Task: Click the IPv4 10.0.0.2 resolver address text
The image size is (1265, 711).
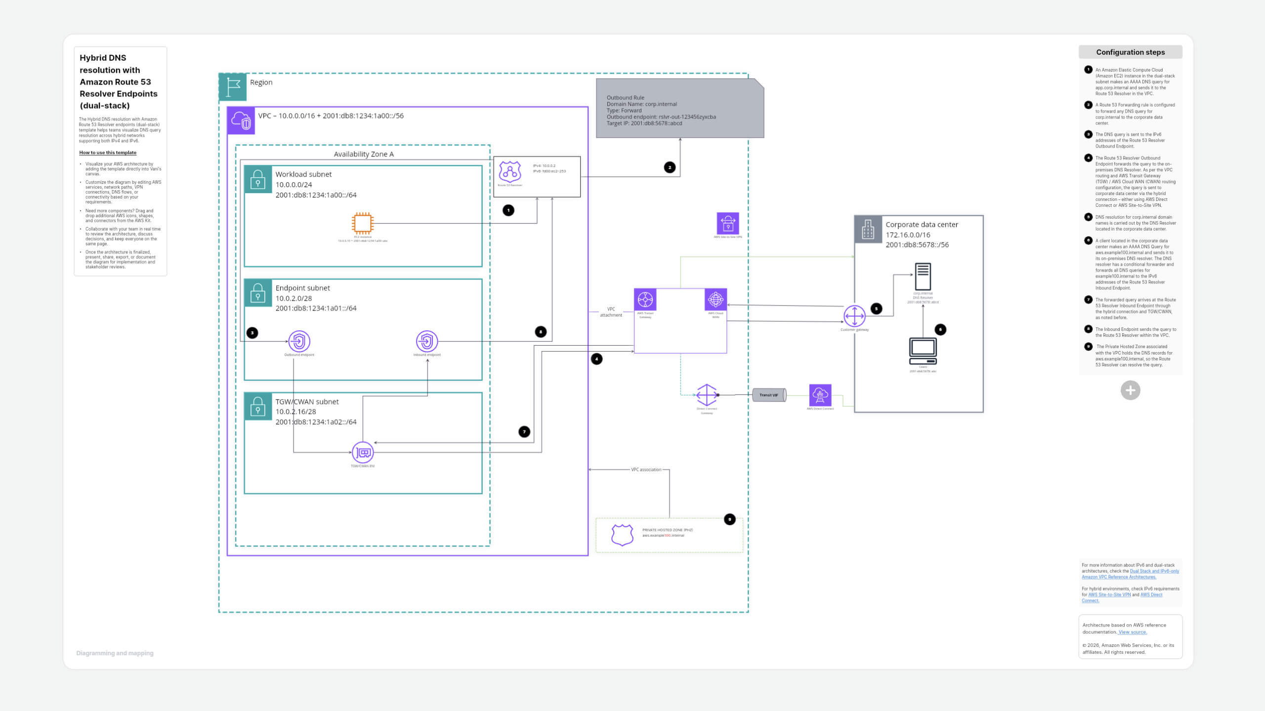Action: click(544, 166)
